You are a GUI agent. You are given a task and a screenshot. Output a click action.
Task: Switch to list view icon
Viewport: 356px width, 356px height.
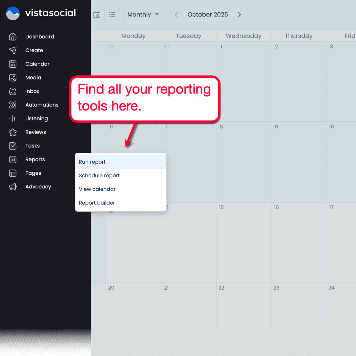pyautogui.click(x=112, y=14)
